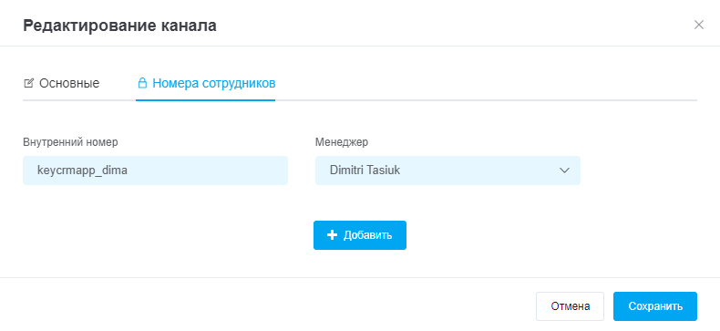Close the Редактирование канала dialog
Screen dimensions: 720x331
(698, 25)
